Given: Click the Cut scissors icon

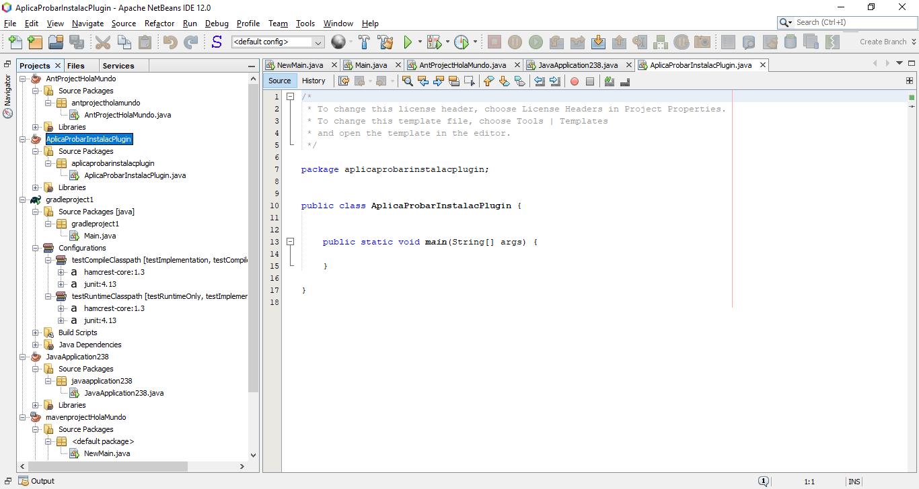Looking at the screenshot, I should pos(103,42).
